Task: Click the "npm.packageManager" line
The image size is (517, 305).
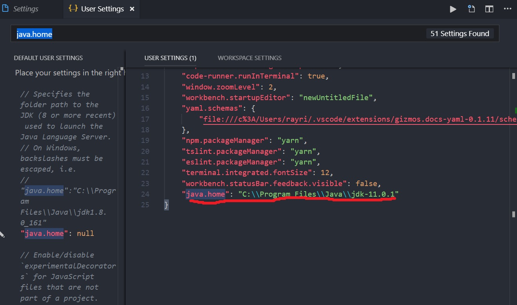Action: pos(244,141)
